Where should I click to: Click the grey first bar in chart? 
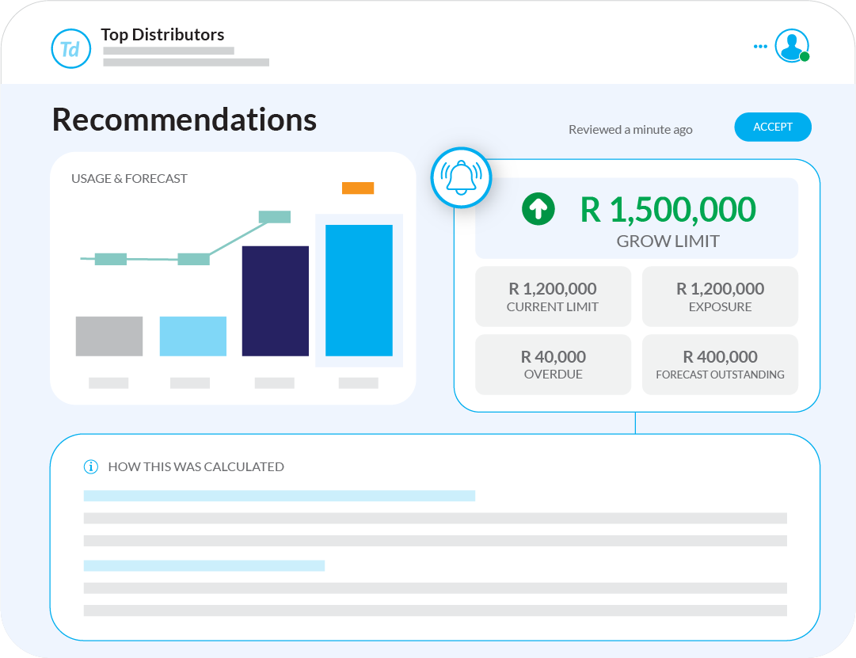[x=109, y=337]
